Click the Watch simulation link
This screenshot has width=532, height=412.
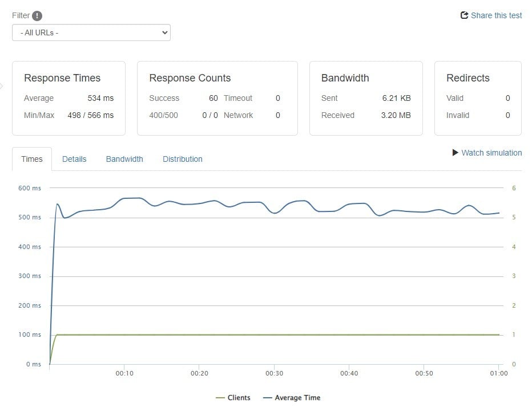pyautogui.click(x=491, y=153)
